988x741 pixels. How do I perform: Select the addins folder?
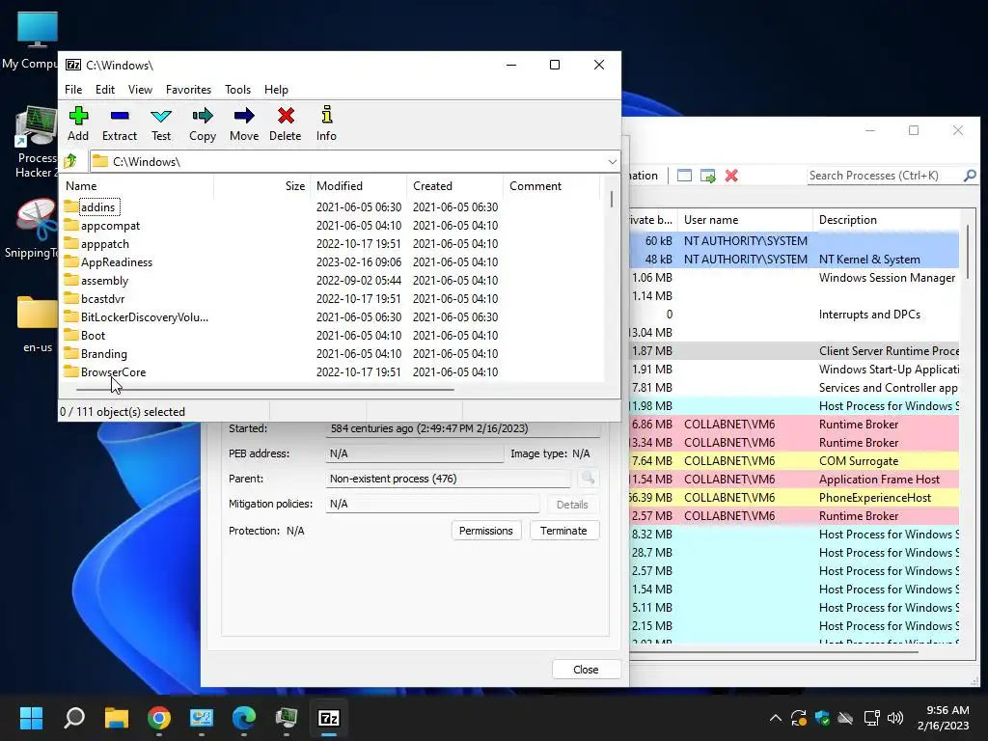tap(97, 207)
